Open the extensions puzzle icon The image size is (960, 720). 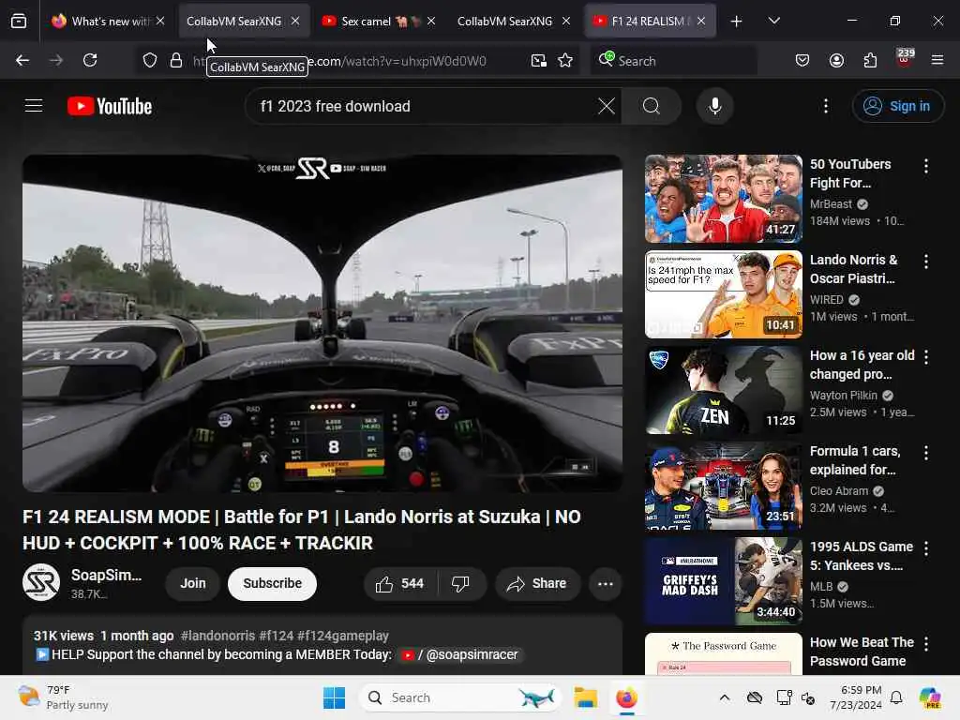point(870,60)
